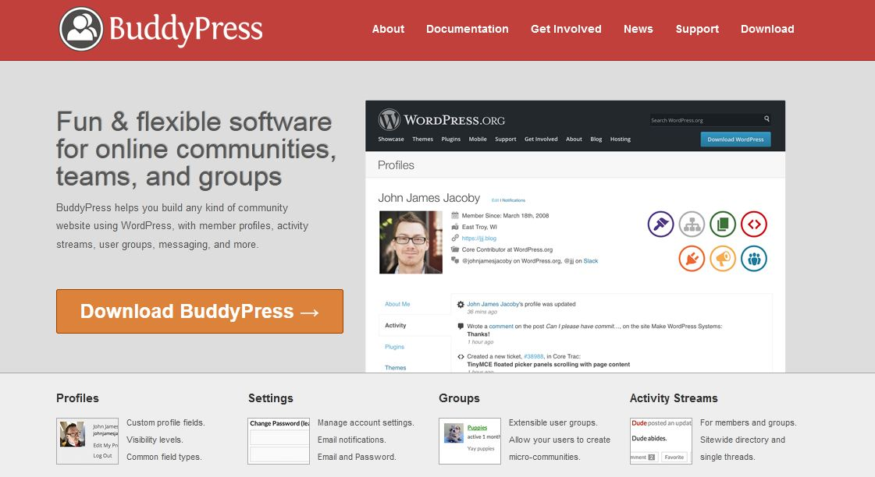The image size is (875, 477).
Task: Click the gear icon by profile updated
Action: click(461, 304)
